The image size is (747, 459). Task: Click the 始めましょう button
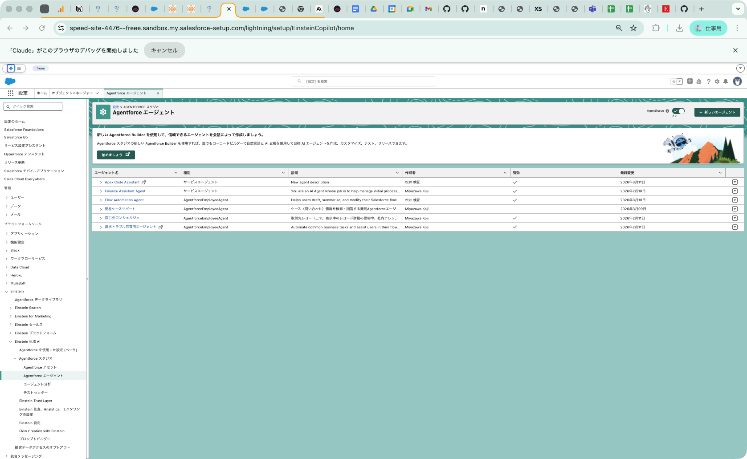point(116,155)
